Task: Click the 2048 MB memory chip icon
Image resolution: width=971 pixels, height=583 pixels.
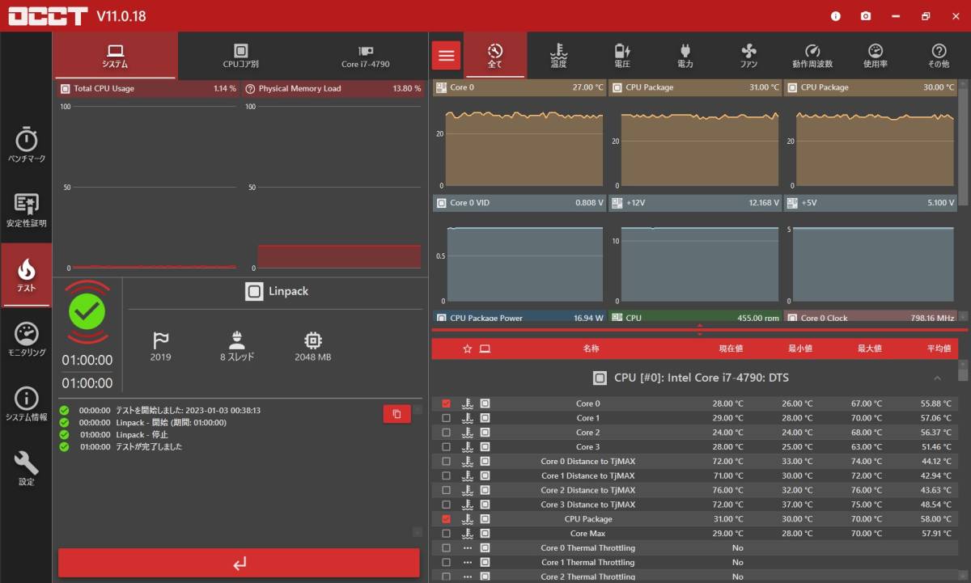Action: pyautogui.click(x=312, y=340)
